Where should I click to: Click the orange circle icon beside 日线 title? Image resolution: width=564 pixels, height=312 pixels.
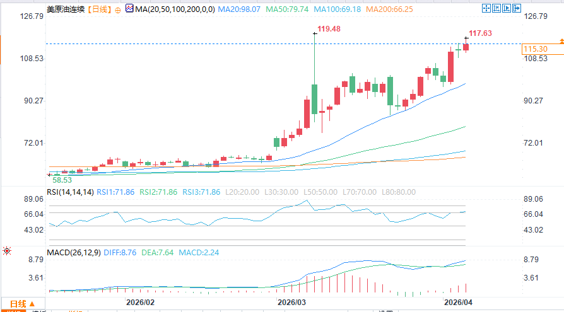point(117,10)
